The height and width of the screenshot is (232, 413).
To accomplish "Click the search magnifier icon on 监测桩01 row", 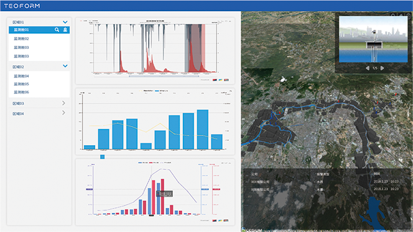I will [x=57, y=30].
